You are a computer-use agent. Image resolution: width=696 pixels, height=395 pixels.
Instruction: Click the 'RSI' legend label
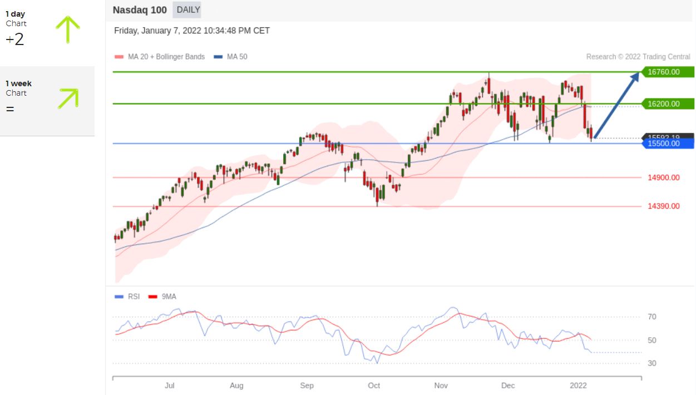(x=134, y=297)
